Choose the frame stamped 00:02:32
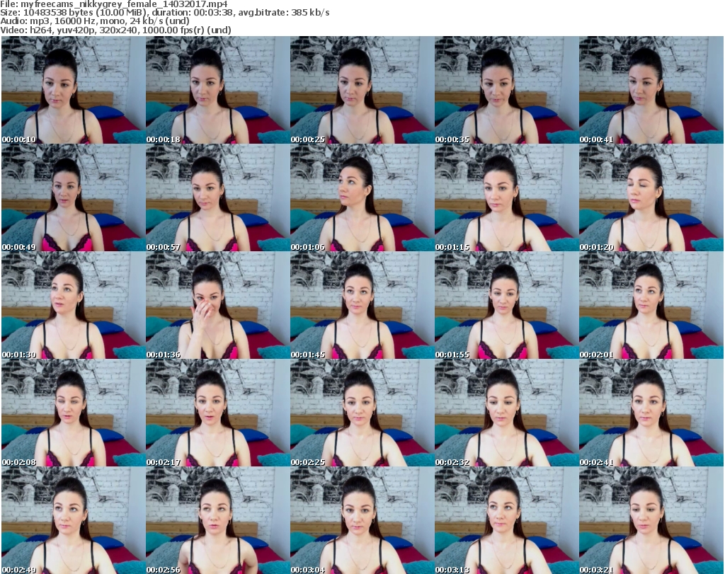Screen dimensions: 725x574 click(x=506, y=413)
